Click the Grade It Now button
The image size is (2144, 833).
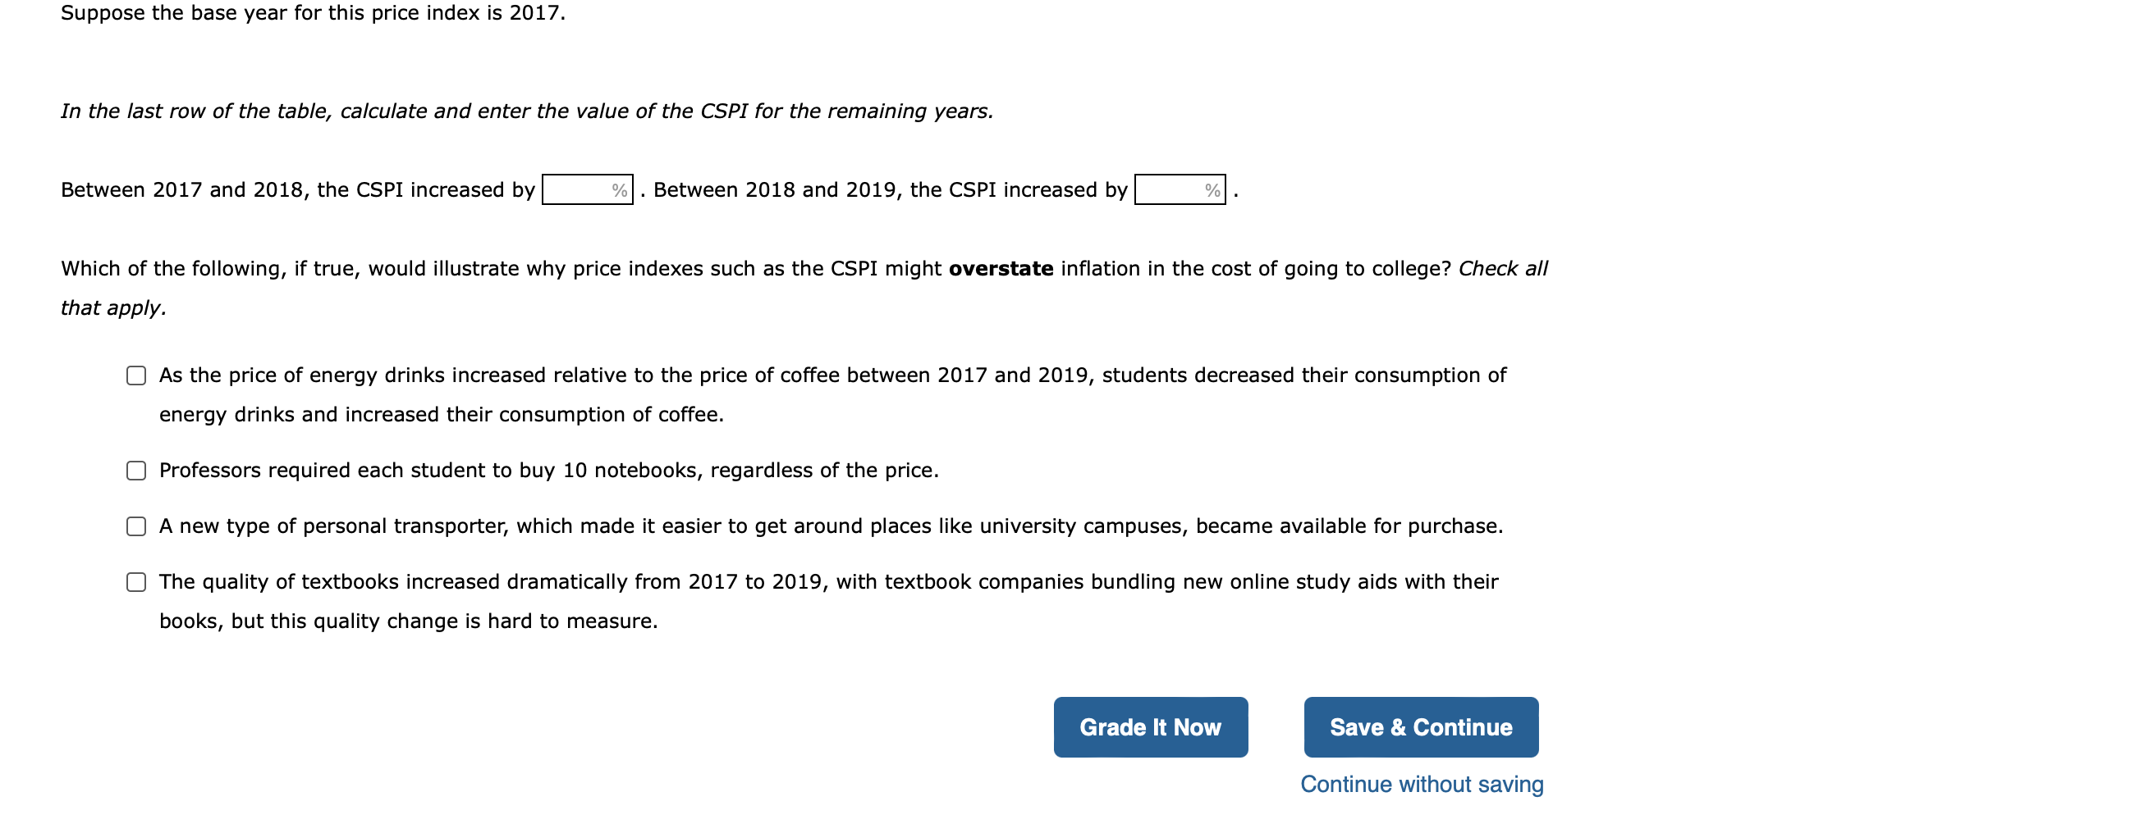pyautogui.click(x=1150, y=726)
